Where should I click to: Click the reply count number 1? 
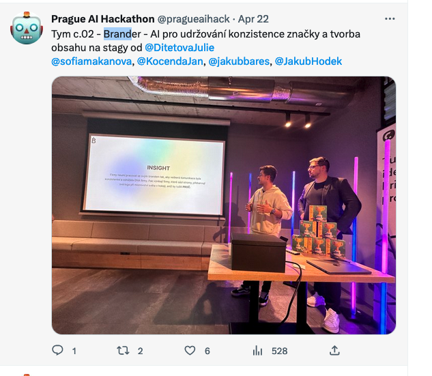[x=74, y=351]
